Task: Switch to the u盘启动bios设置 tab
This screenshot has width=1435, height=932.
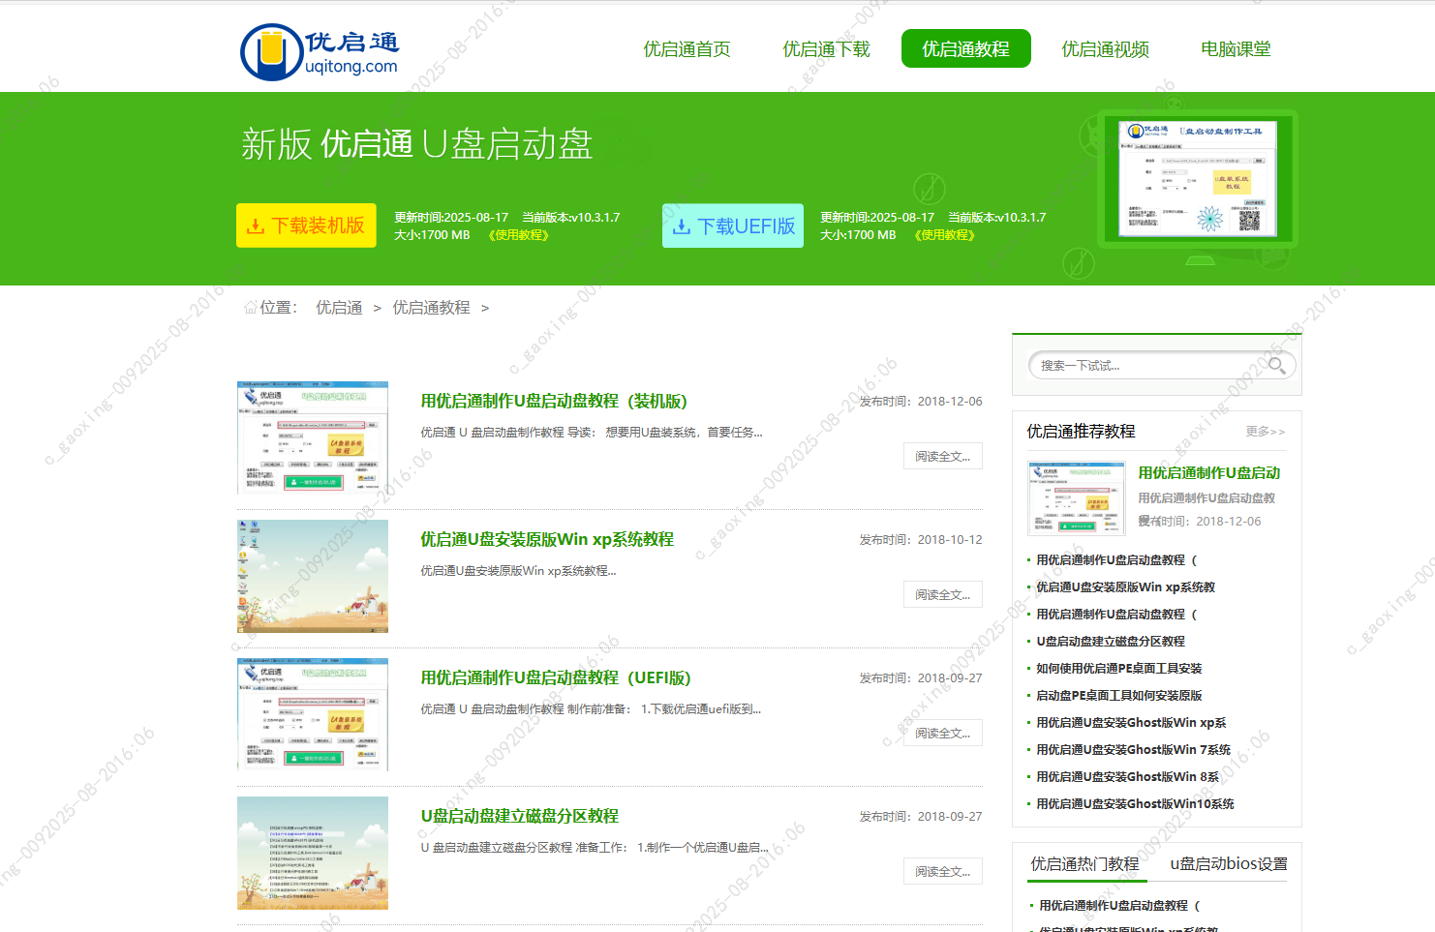Action: (x=1228, y=864)
